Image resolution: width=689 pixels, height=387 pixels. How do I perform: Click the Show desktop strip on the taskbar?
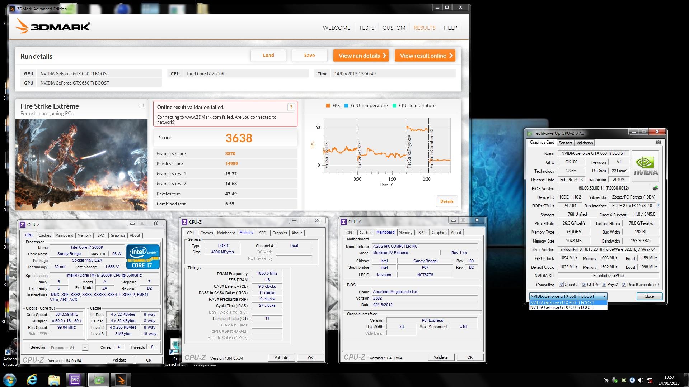click(x=686, y=380)
